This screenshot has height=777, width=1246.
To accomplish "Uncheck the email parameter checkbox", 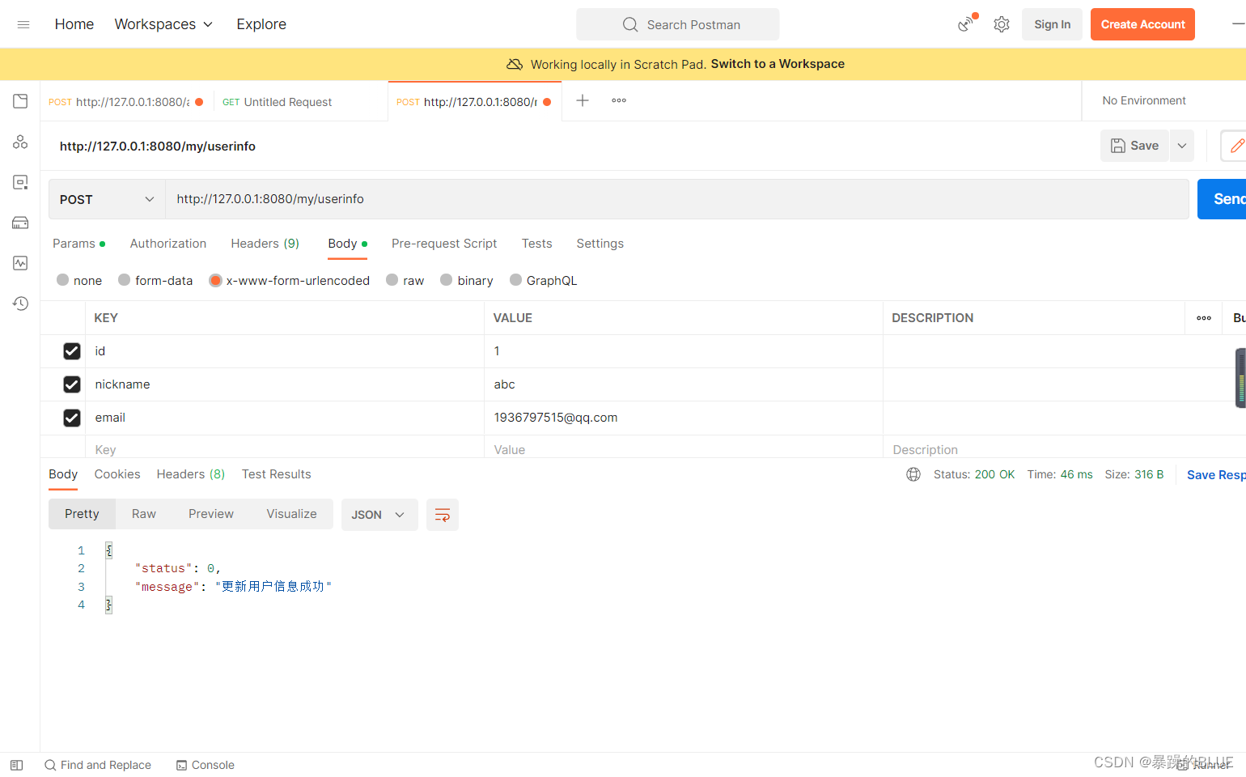I will coord(72,418).
